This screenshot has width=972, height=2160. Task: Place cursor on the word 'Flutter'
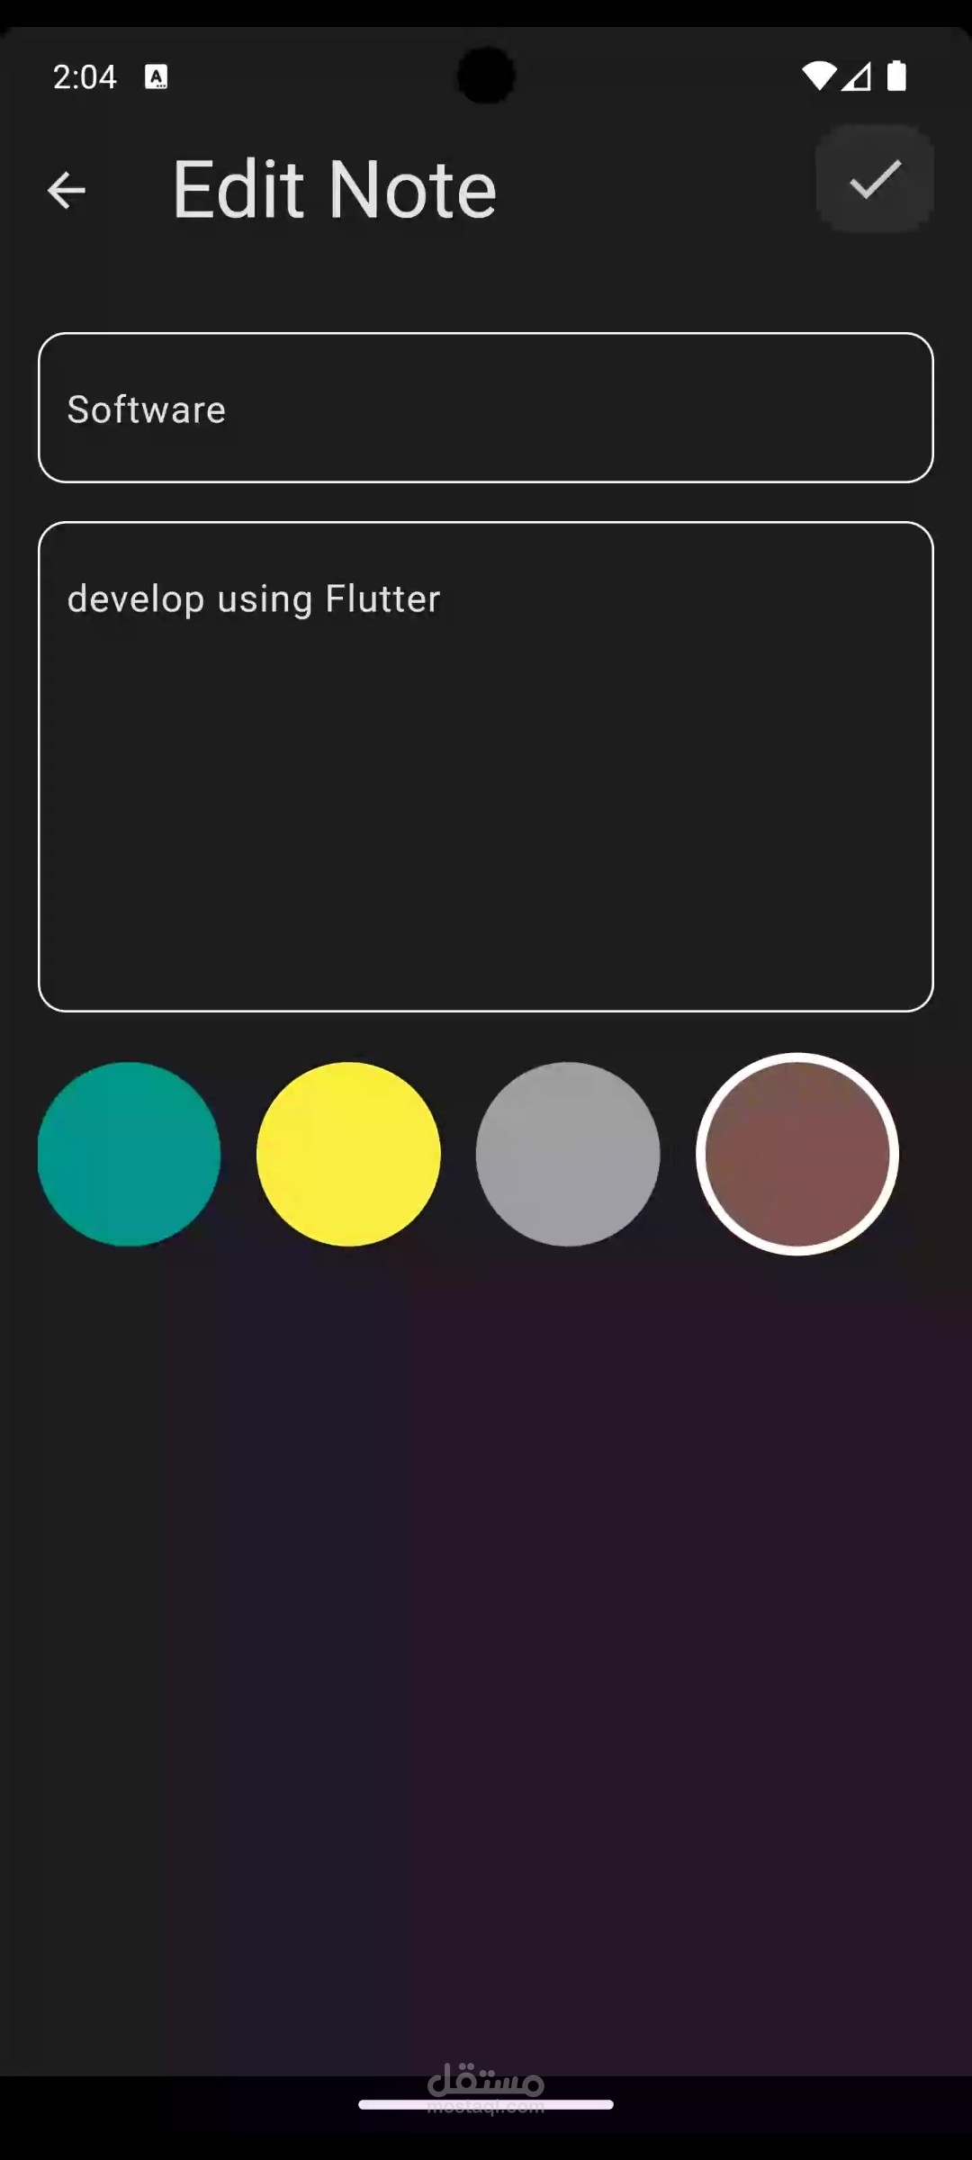[x=382, y=598]
